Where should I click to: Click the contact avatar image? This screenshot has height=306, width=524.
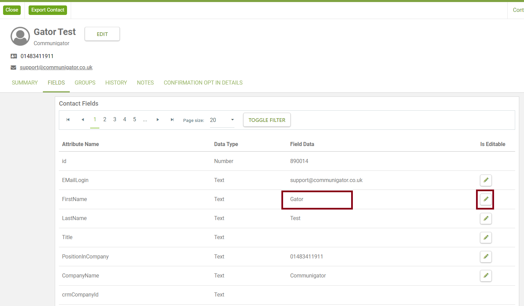20,36
